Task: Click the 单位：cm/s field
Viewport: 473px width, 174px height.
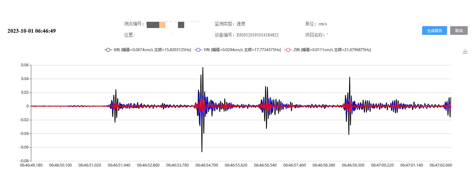Action: [x=316, y=24]
